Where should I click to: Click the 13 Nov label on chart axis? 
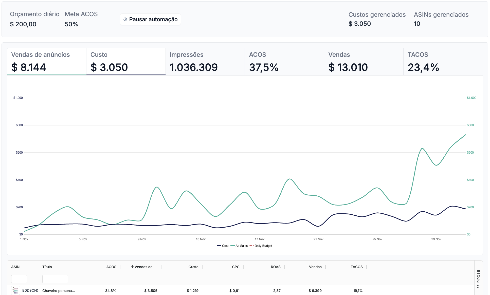coord(201,239)
